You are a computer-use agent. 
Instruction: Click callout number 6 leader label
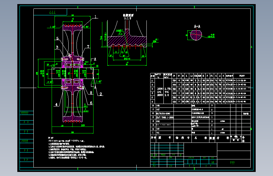point(91,103)
